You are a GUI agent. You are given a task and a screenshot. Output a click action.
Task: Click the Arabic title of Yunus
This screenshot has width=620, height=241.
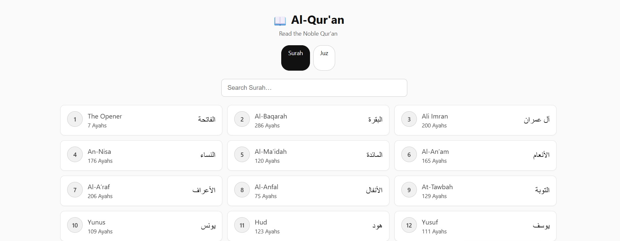click(208, 225)
